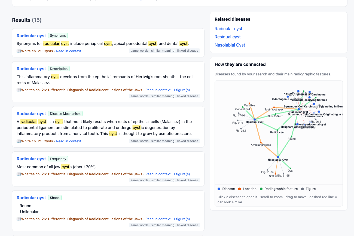The width and height of the screenshot is (354, 236).
Task: Click Read in context in the Description result
Action: 158,90
